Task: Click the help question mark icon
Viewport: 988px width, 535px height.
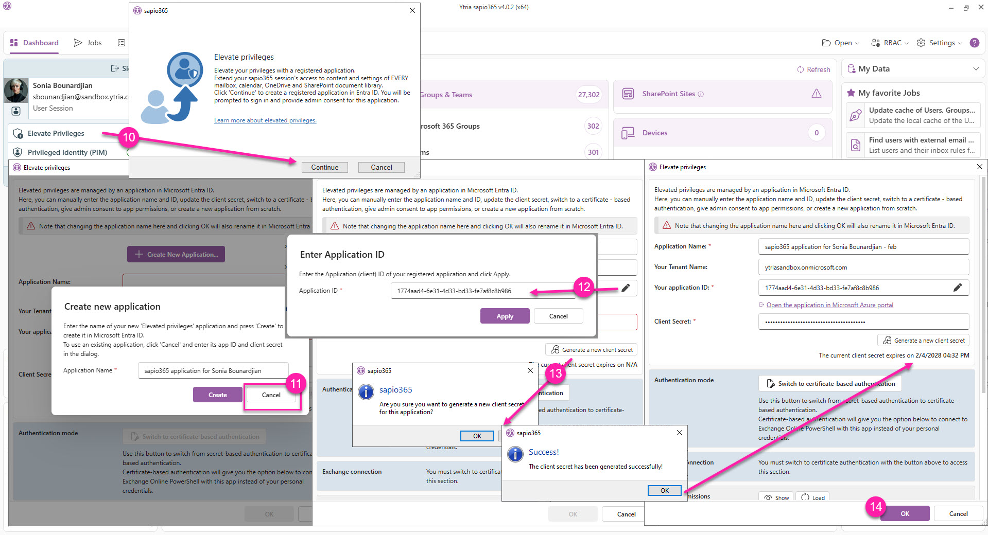Action: click(x=974, y=43)
